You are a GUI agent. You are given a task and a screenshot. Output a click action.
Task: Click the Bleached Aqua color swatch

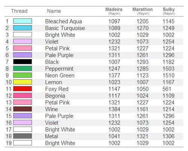(23, 21)
